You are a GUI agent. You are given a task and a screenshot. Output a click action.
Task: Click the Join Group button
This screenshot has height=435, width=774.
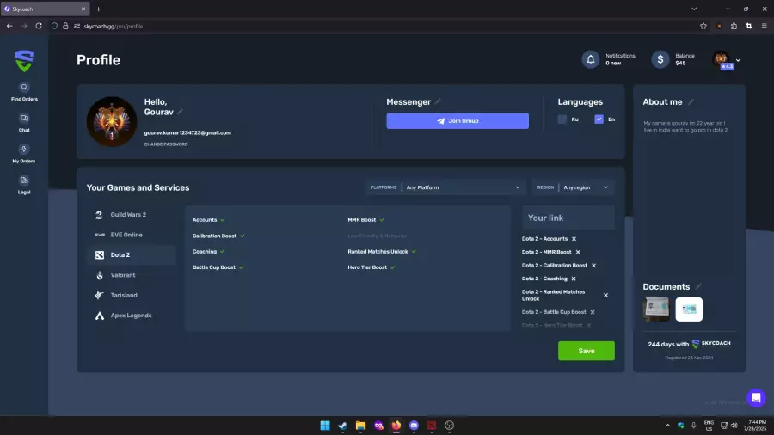pyautogui.click(x=458, y=121)
